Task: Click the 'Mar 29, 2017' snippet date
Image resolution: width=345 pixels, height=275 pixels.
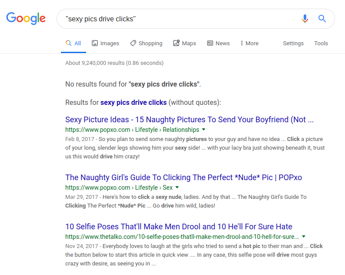Action: [x=81, y=197]
